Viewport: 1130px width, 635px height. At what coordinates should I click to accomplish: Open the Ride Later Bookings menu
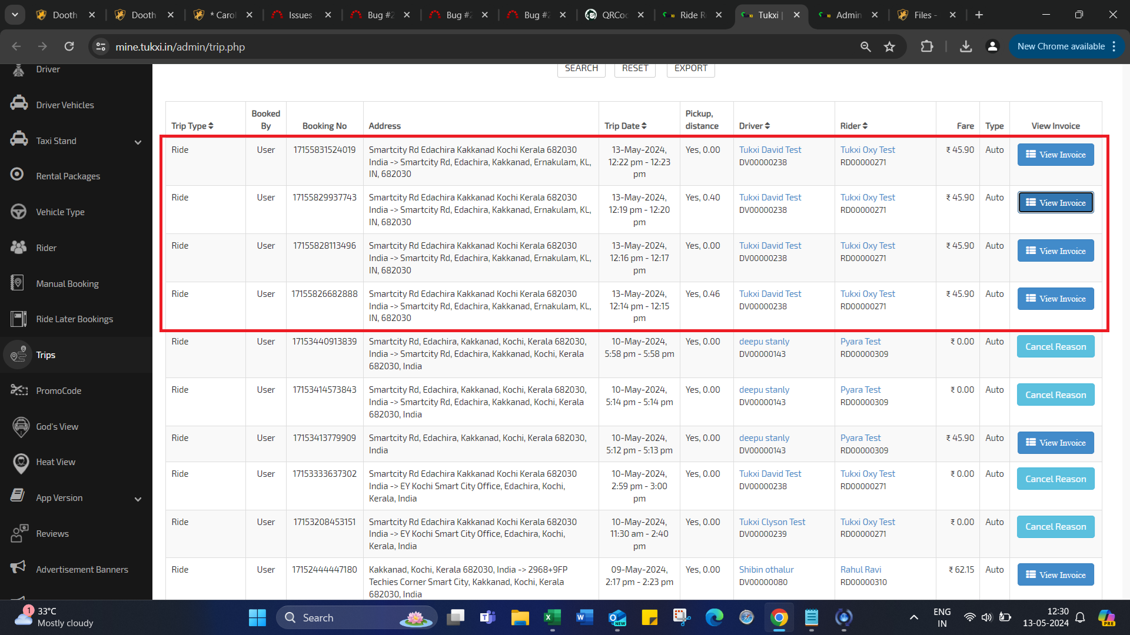tap(74, 319)
